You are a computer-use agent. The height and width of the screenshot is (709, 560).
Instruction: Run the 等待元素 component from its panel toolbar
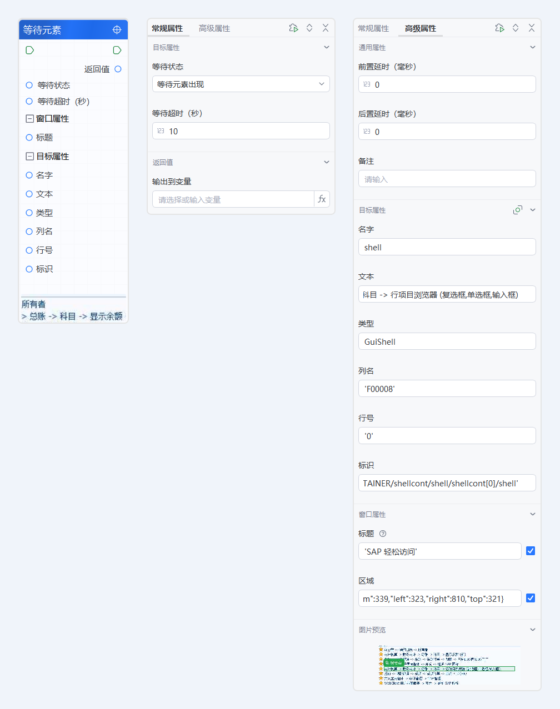[293, 27]
